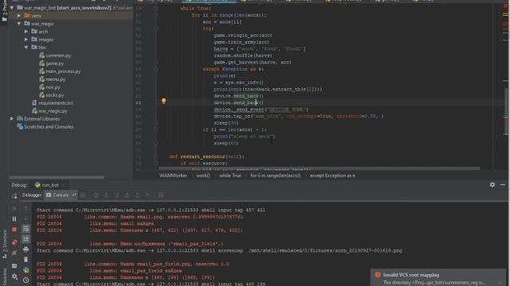Rerun the run_bot debug session
The height and width of the screenshot is (286, 510).
pyautogui.click(x=14, y=195)
